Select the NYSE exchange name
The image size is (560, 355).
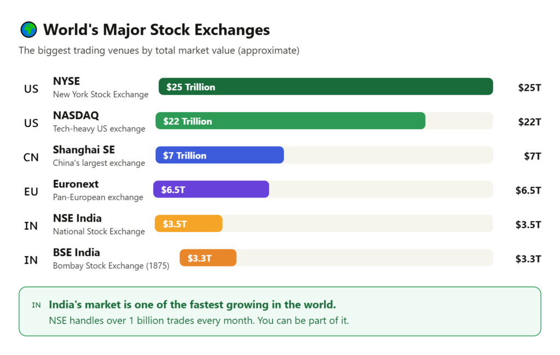66,81
